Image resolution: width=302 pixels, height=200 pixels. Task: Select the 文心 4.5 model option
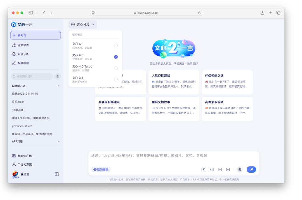point(95,57)
